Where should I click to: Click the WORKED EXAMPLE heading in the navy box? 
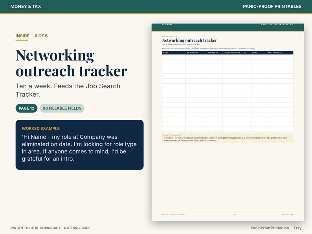pos(41,128)
